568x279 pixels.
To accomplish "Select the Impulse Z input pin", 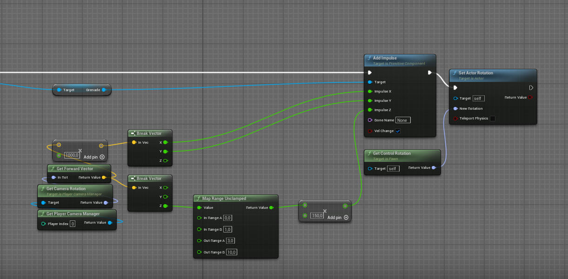I will tap(370, 110).
